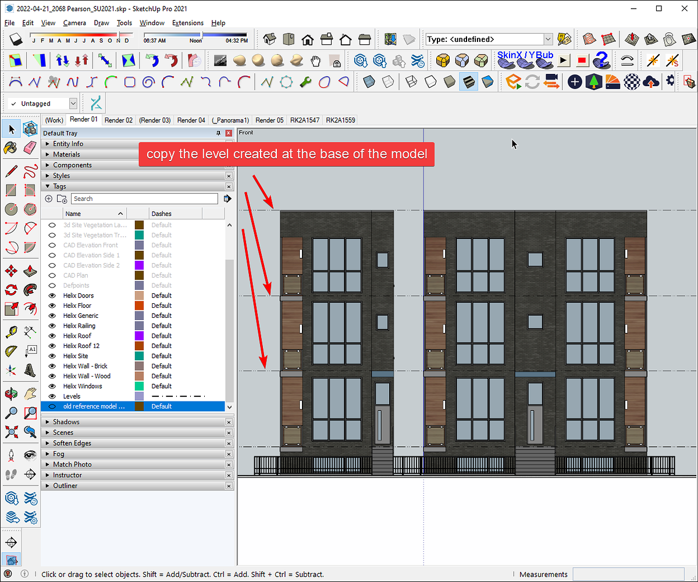The width and height of the screenshot is (698, 582).
Task: Hide the Helix Doors tag
Action: pyautogui.click(x=53, y=296)
